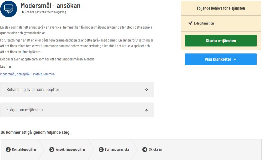Click the Modersmål - ansökan page heading
Screen dimensions: 263x160
coord(50,6)
